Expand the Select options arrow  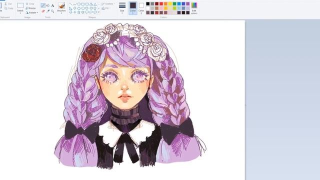[x=20, y=13]
